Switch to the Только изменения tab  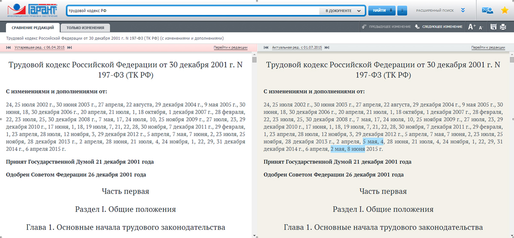point(85,28)
